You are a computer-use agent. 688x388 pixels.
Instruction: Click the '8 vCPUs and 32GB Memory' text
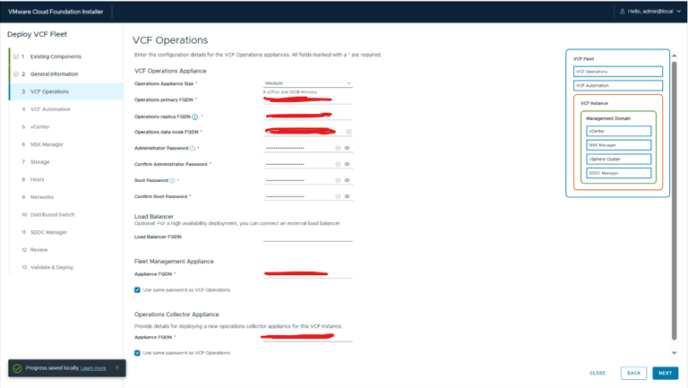(x=290, y=92)
